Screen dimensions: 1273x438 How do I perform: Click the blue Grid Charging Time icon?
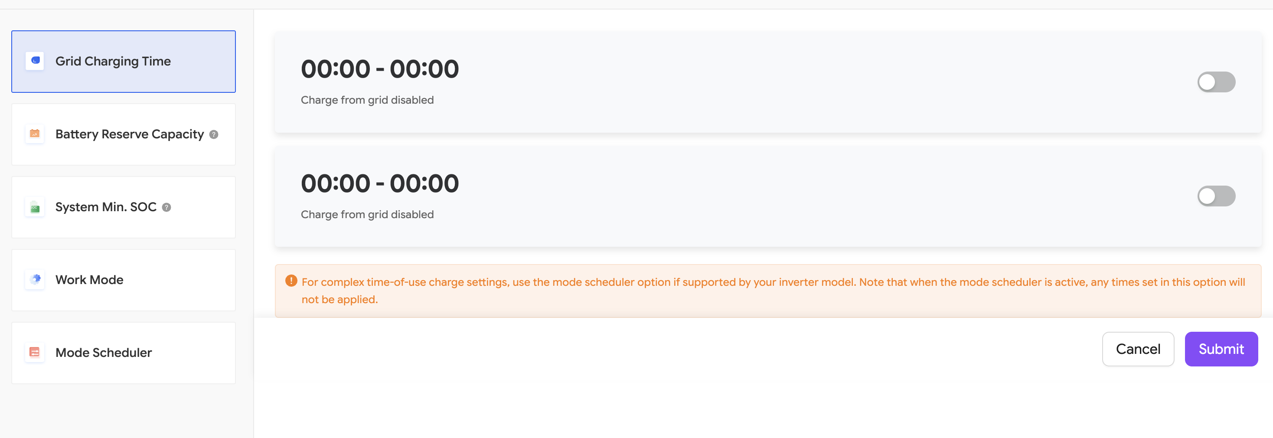(x=35, y=61)
